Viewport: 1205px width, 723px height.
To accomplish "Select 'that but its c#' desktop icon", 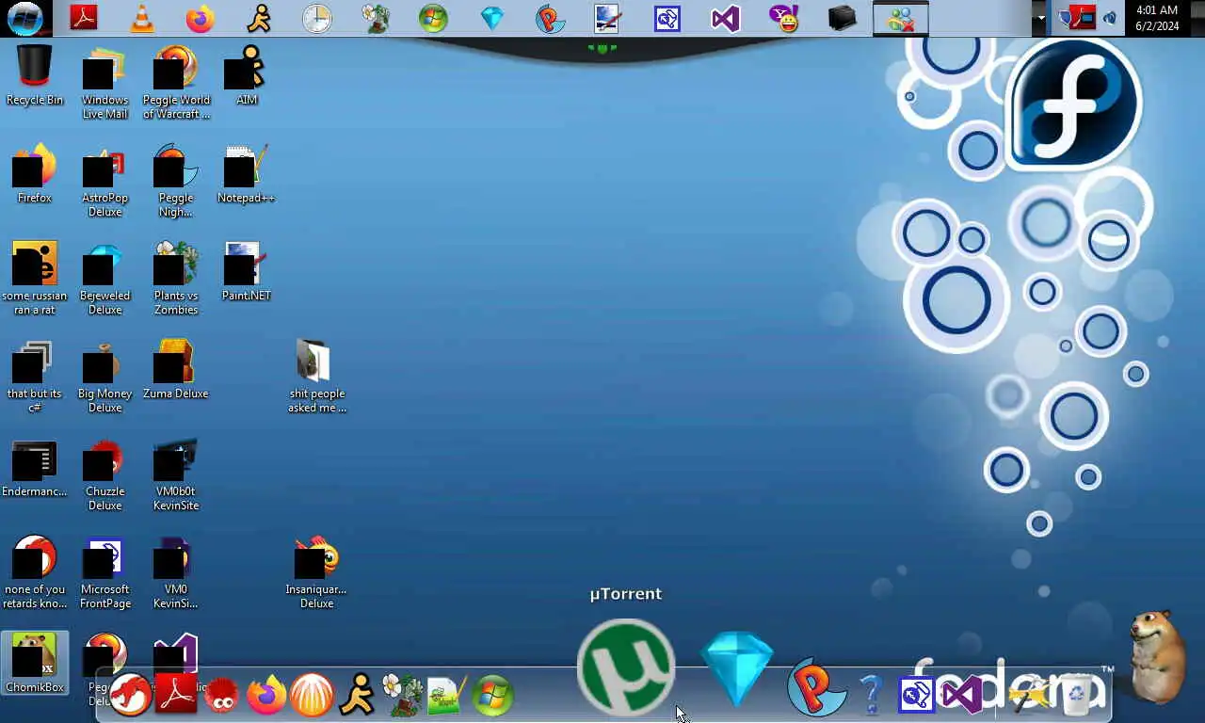I will pos(35,377).
